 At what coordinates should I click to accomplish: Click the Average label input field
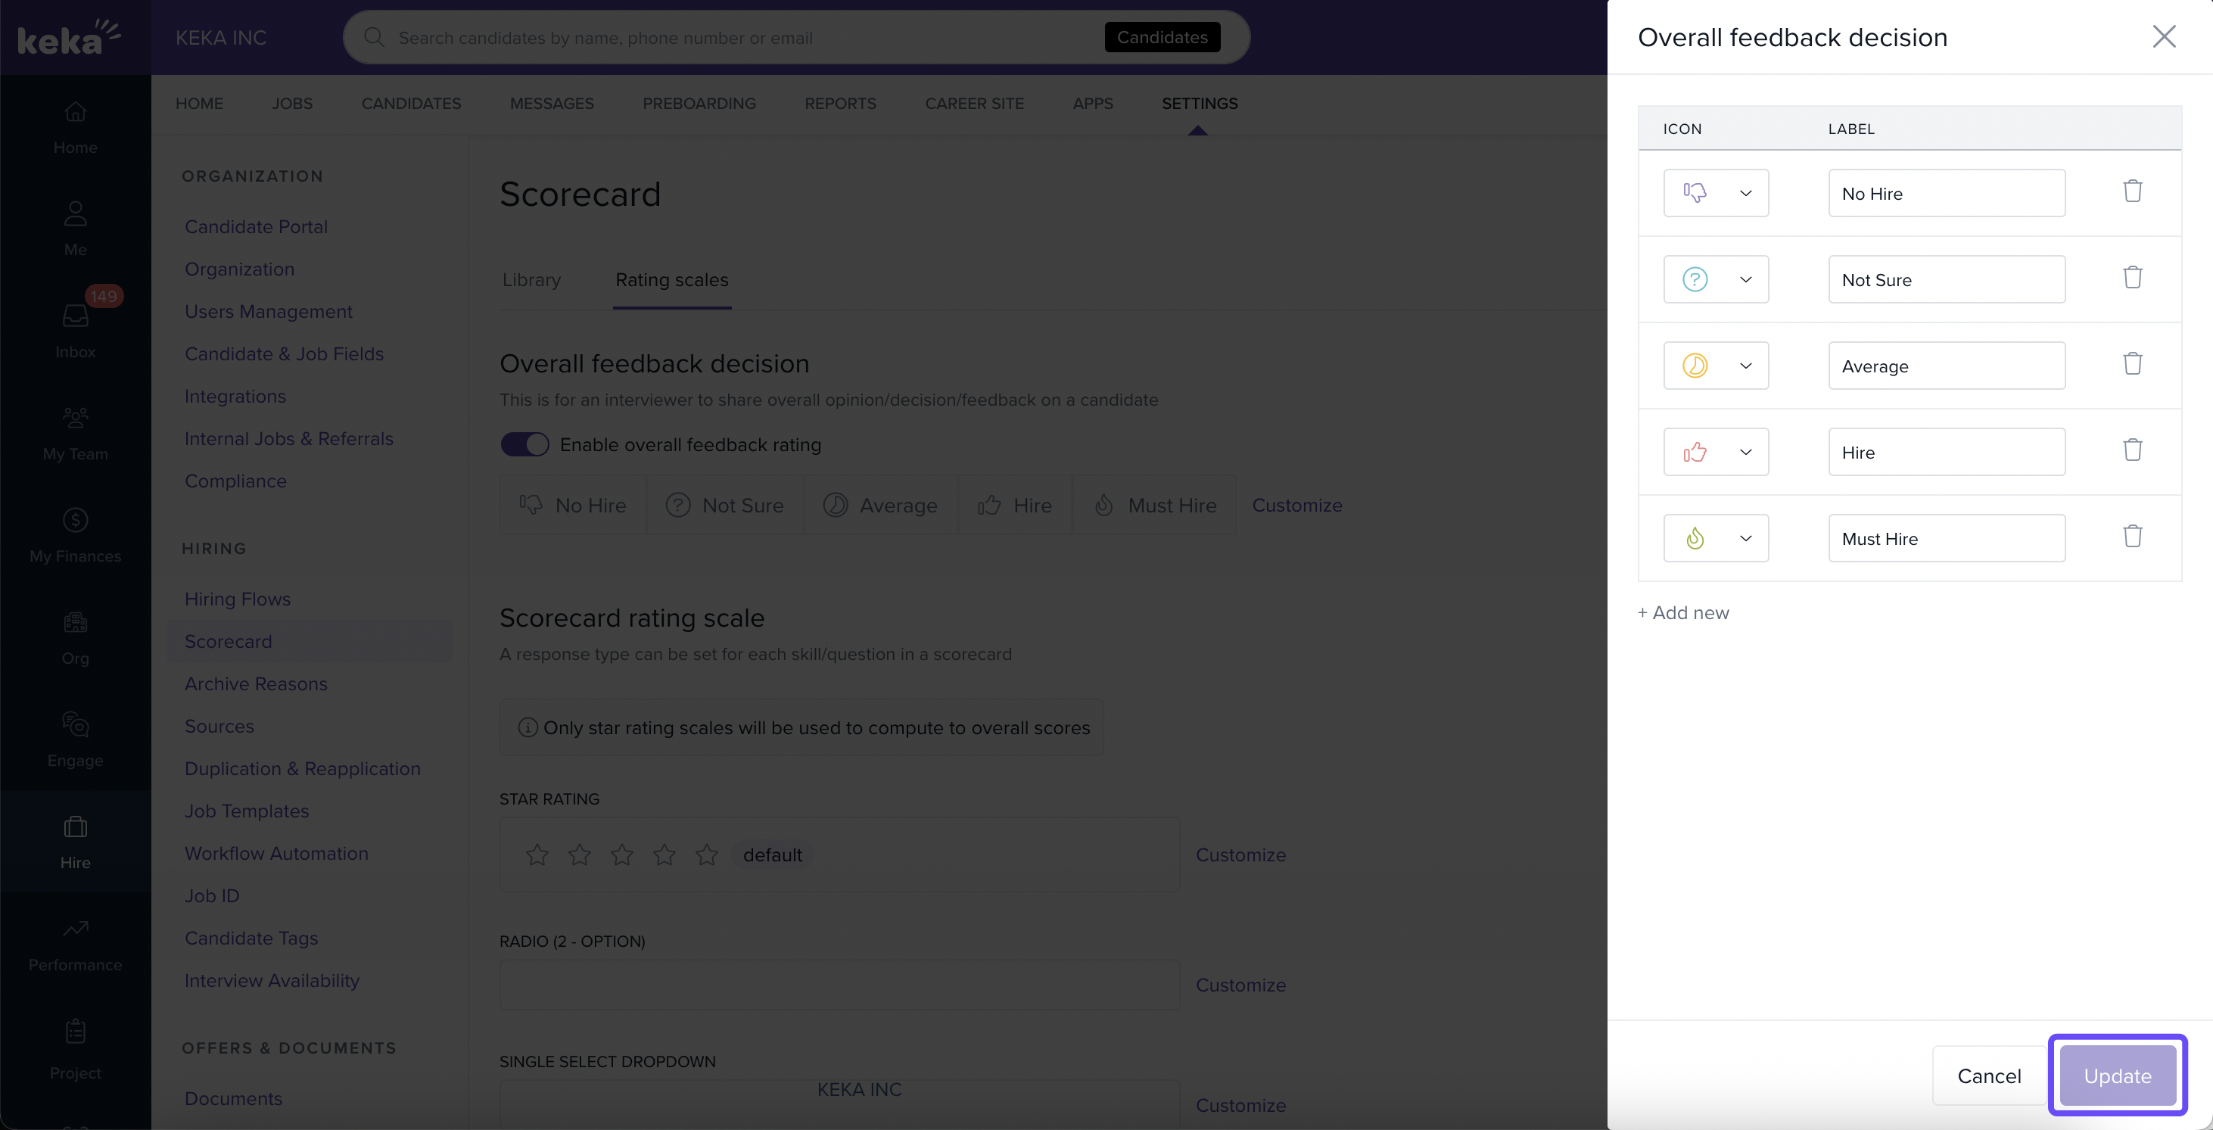[x=1946, y=366]
